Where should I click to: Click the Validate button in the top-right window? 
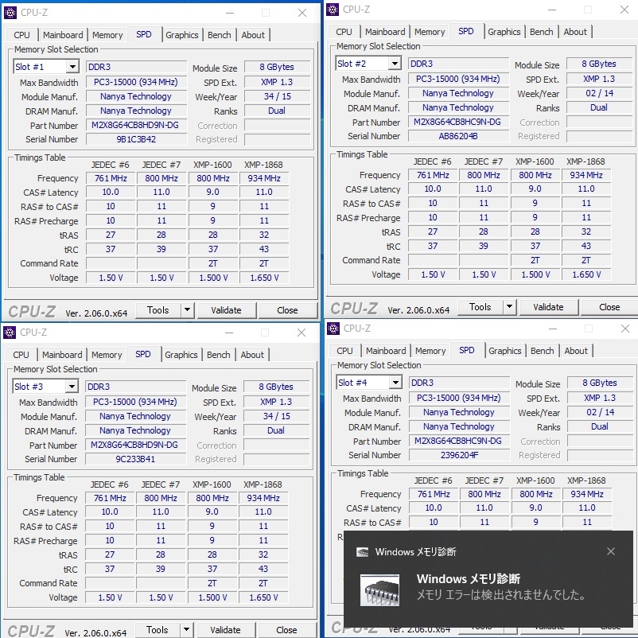coord(550,307)
